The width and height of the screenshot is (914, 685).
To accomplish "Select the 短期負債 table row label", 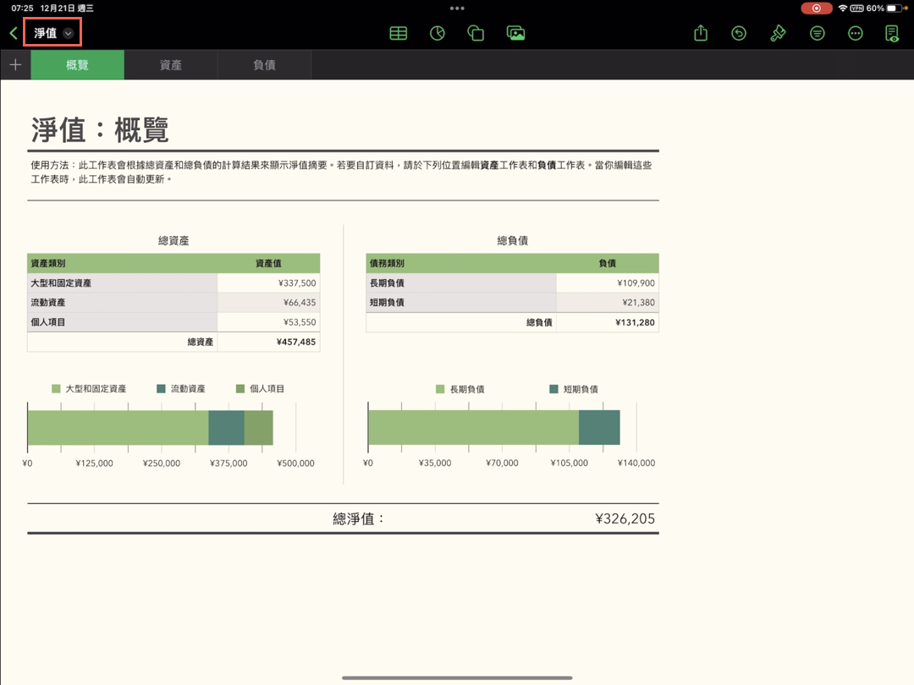I will [461, 302].
